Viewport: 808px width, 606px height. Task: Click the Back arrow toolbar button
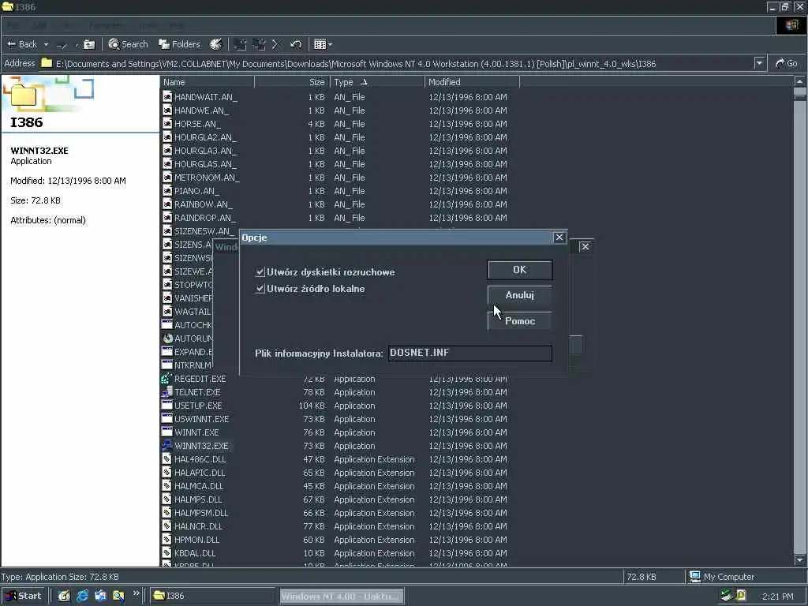click(x=21, y=44)
